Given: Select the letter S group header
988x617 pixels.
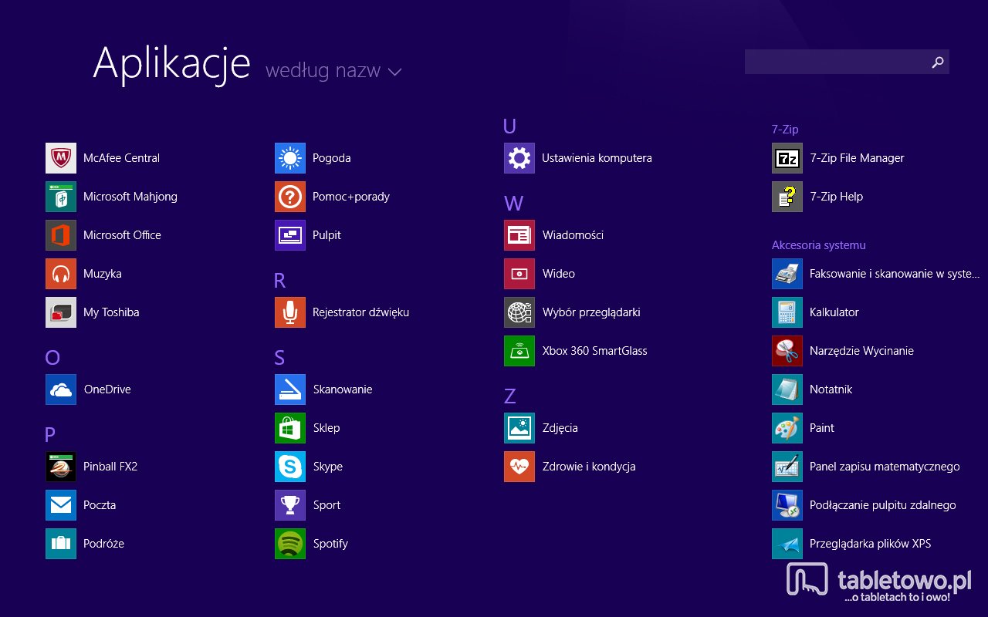Looking at the screenshot, I should click(279, 357).
